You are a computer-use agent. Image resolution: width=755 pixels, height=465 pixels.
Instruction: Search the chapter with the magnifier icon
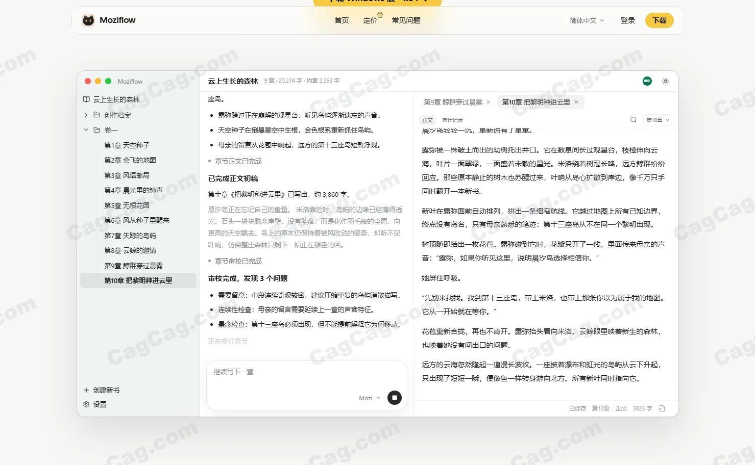tap(634, 120)
